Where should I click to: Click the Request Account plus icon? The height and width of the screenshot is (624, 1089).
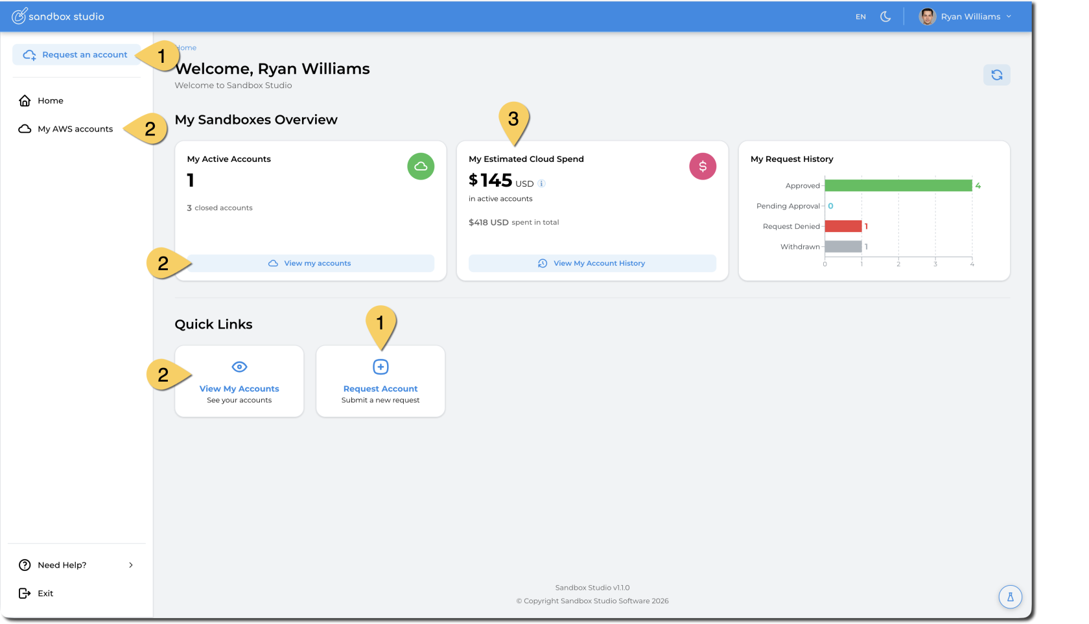click(x=381, y=367)
